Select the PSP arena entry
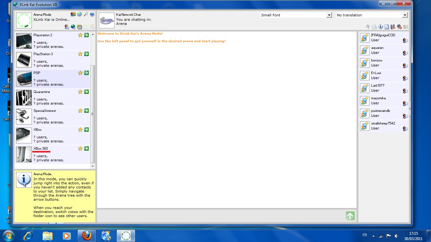 [52, 79]
